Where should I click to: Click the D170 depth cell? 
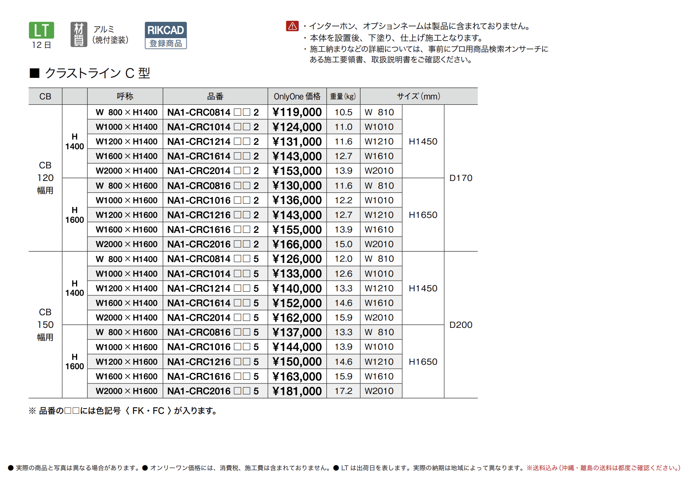[461, 178]
